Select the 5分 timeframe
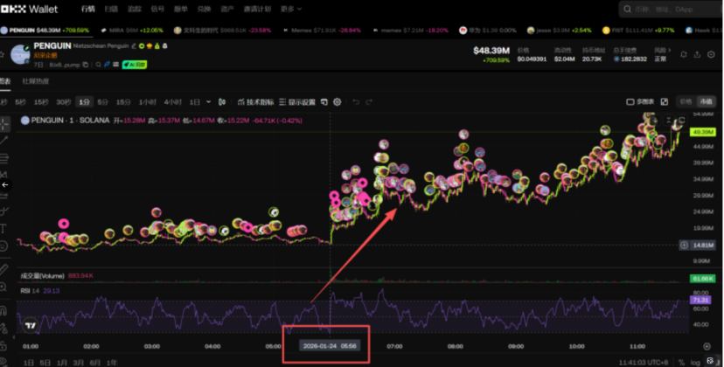Viewport: 724px width, 367px height. coord(102,102)
